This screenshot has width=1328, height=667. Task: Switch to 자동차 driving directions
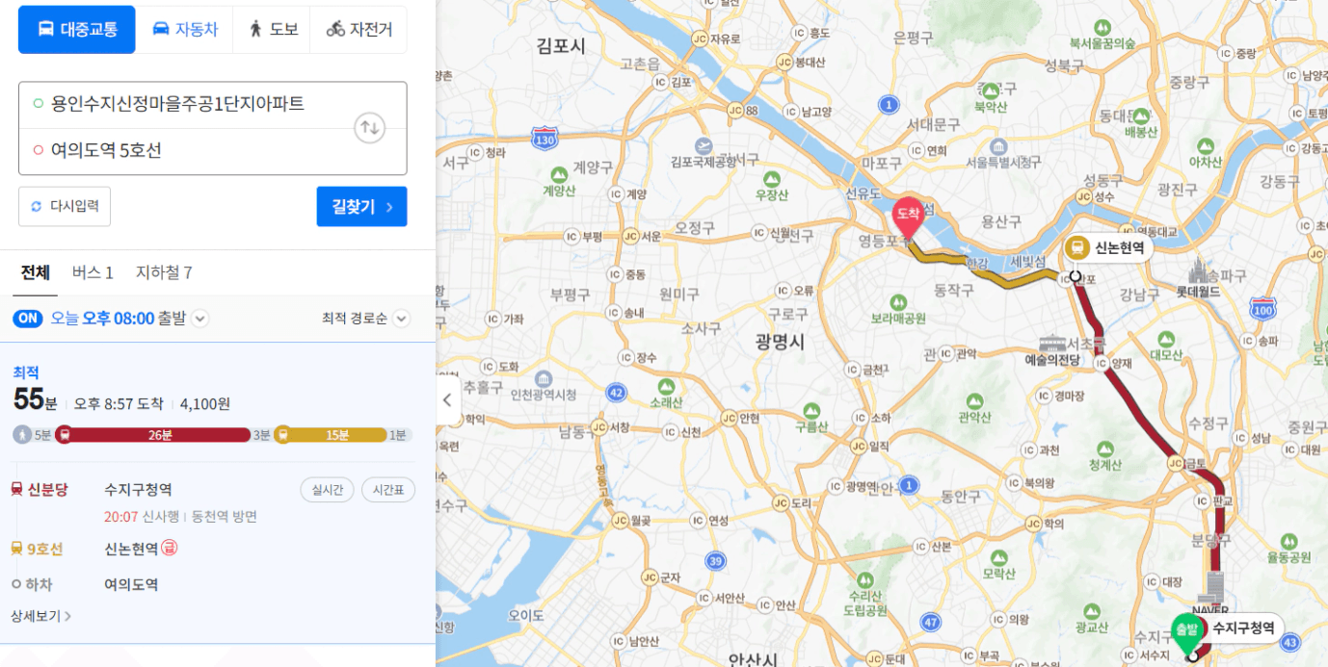pos(186,29)
